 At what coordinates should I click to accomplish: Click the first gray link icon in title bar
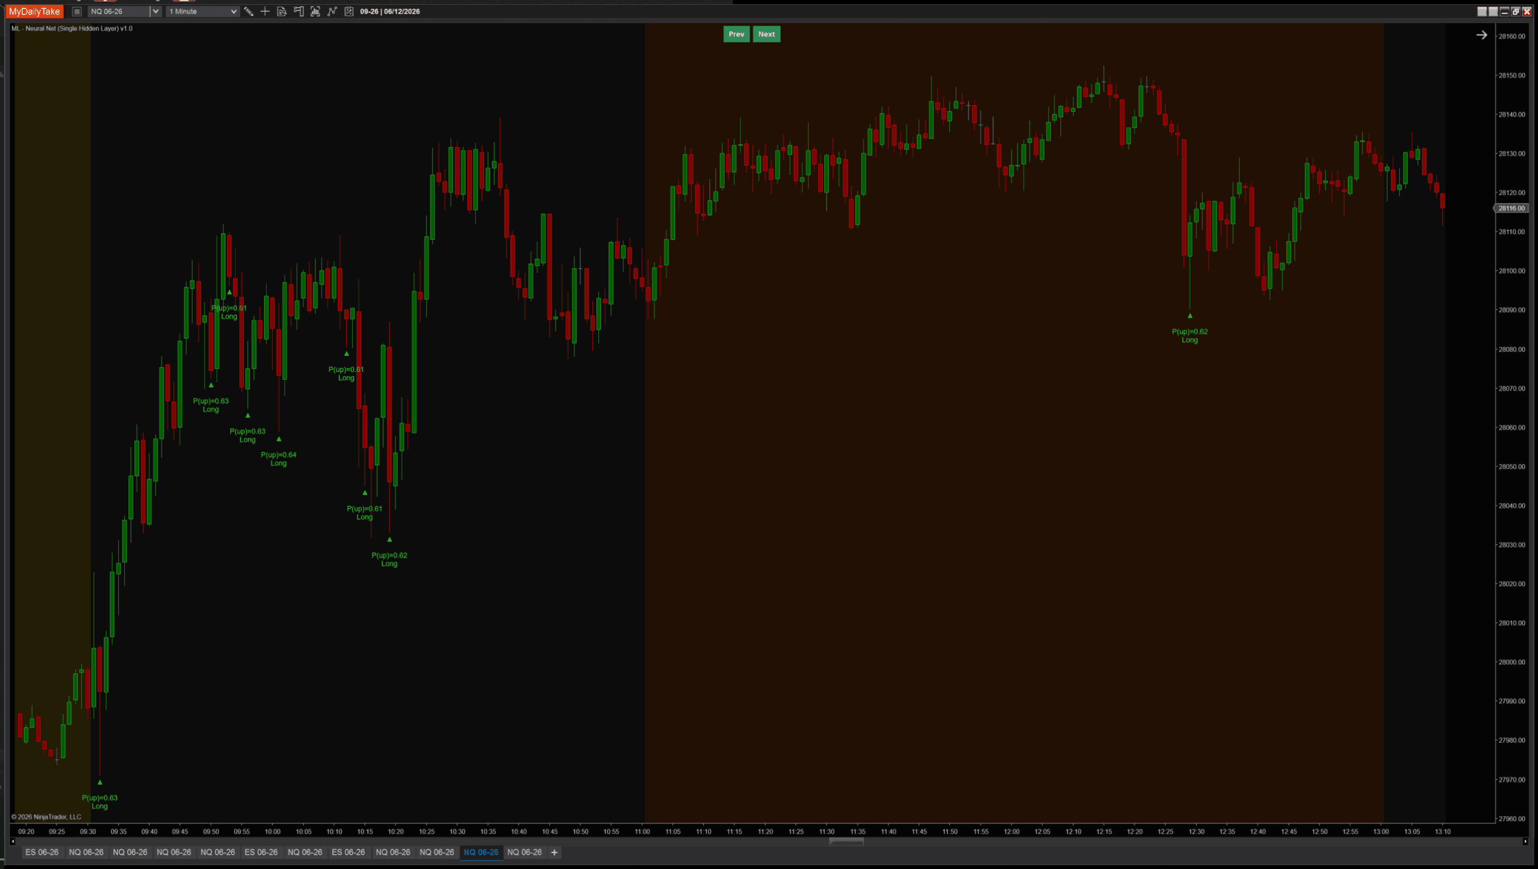(x=1482, y=11)
